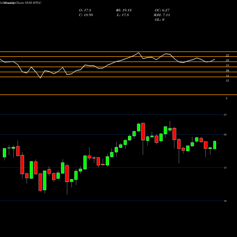Click the 18 label on indicator axis
237x237 pixels.
coord(228,65)
